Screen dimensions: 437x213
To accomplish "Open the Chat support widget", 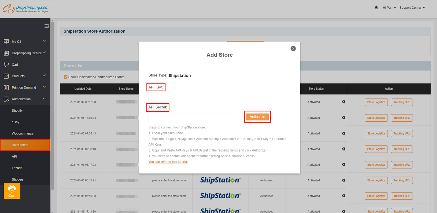I will (x=12, y=191).
